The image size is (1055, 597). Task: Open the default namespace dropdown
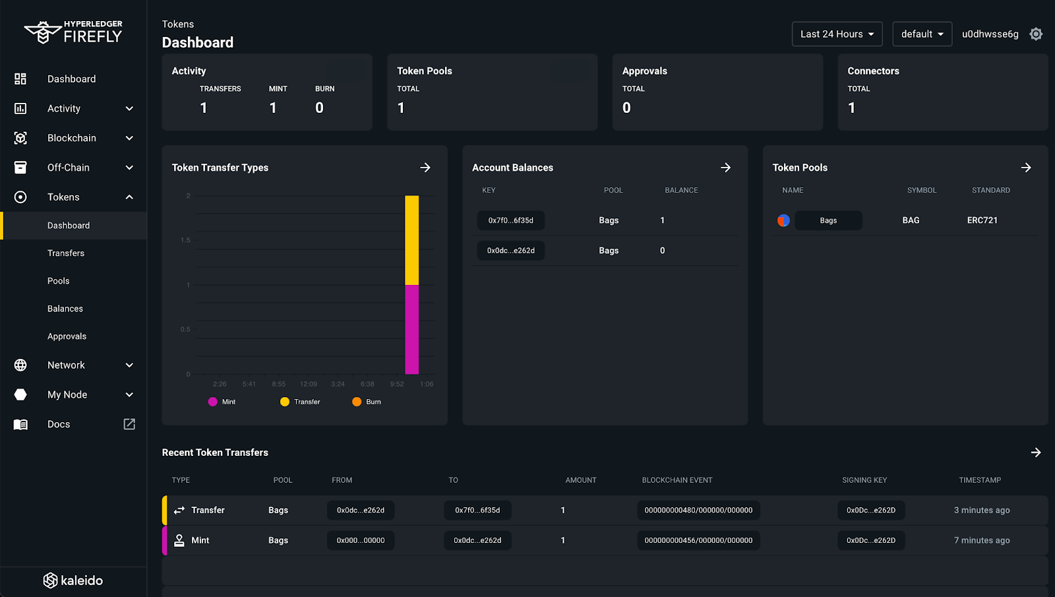(922, 34)
